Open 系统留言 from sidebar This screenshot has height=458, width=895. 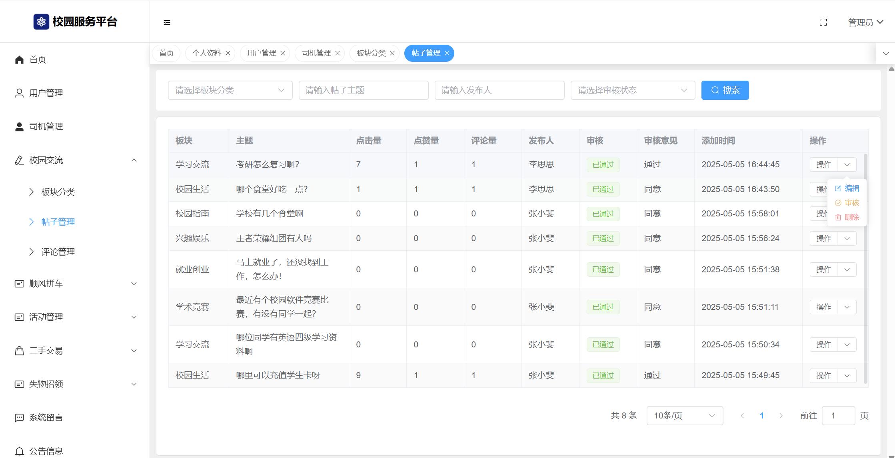pyautogui.click(x=46, y=418)
